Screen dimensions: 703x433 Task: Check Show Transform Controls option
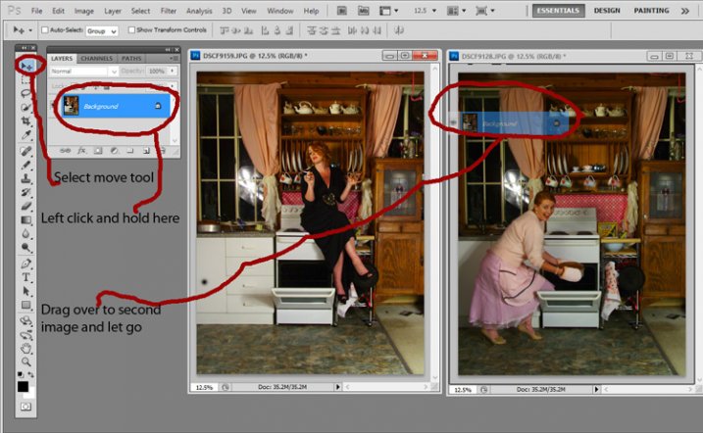[x=131, y=30]
